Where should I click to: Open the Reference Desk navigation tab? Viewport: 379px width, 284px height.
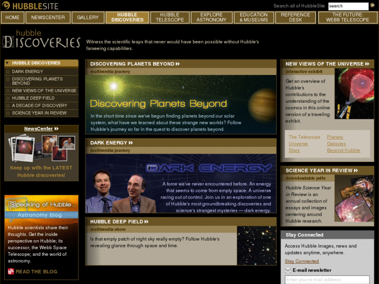pos(296,17)
